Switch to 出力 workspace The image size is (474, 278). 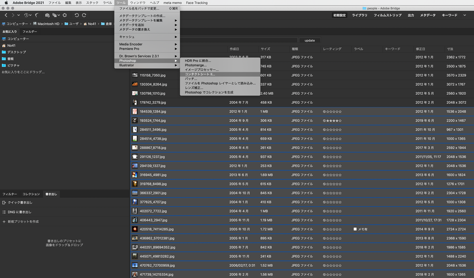tap(411, 15)
